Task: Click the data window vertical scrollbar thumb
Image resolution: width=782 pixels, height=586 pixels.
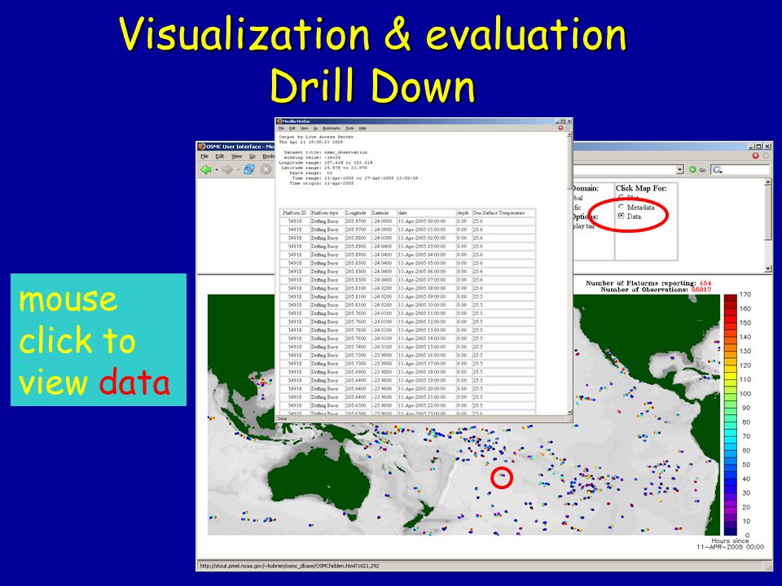Action: tap(569, 163)
